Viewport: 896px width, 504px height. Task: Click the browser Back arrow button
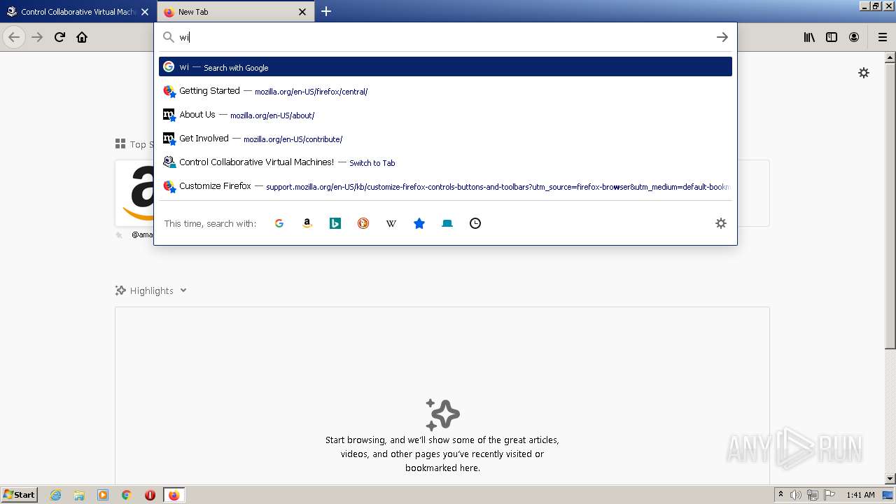14,37
